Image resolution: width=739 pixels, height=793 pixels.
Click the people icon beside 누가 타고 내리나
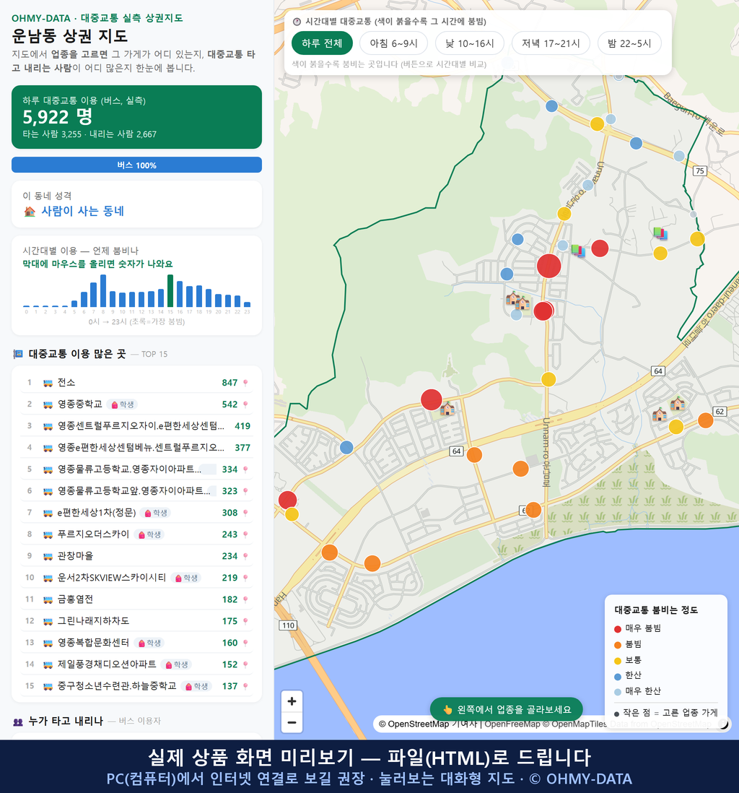coord(18,721)
